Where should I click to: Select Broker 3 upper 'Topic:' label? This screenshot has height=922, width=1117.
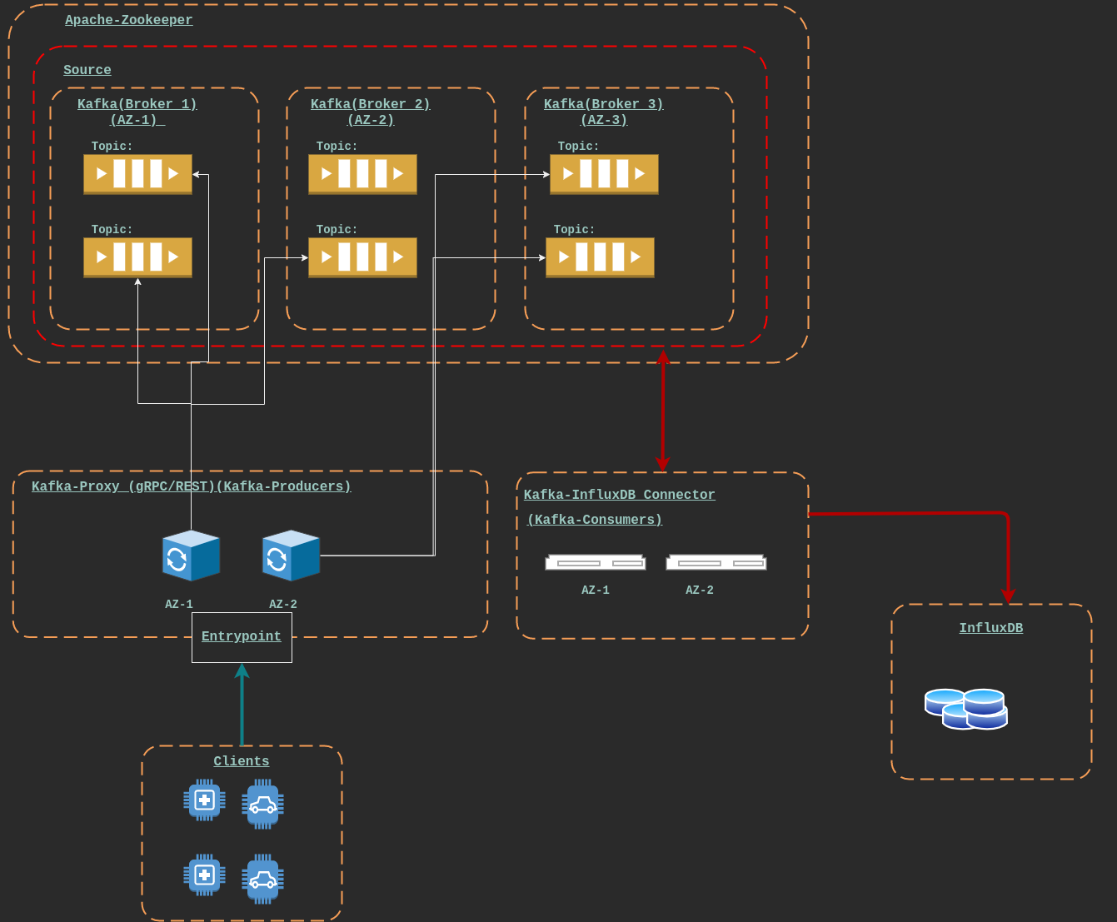(x=579, y=146)
